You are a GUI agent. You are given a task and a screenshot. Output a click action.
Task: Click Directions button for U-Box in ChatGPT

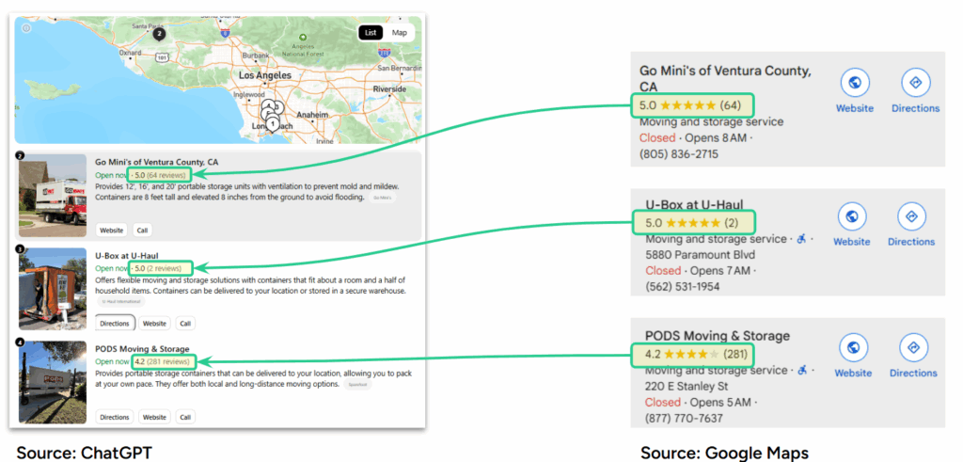coord(115,323)
